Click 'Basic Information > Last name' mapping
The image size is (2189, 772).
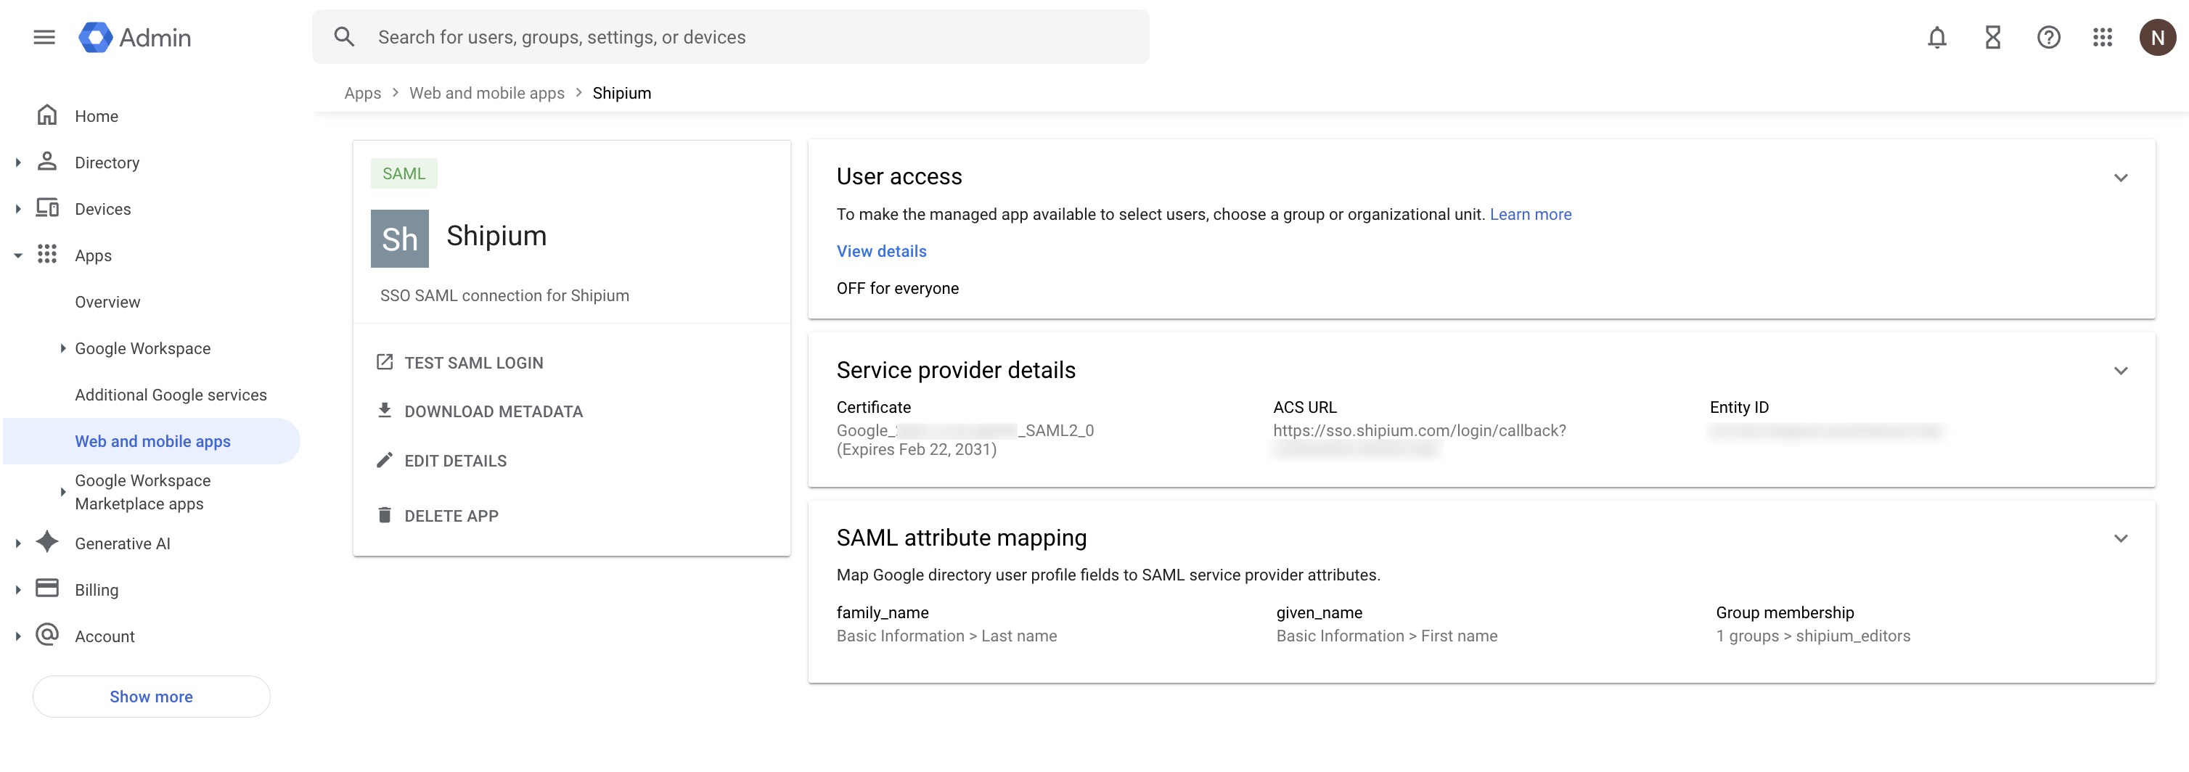[946, 636]
